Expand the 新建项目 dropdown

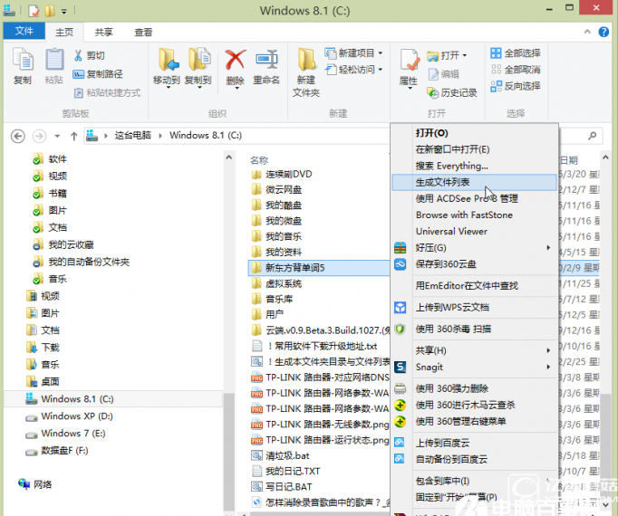[354, 53]
